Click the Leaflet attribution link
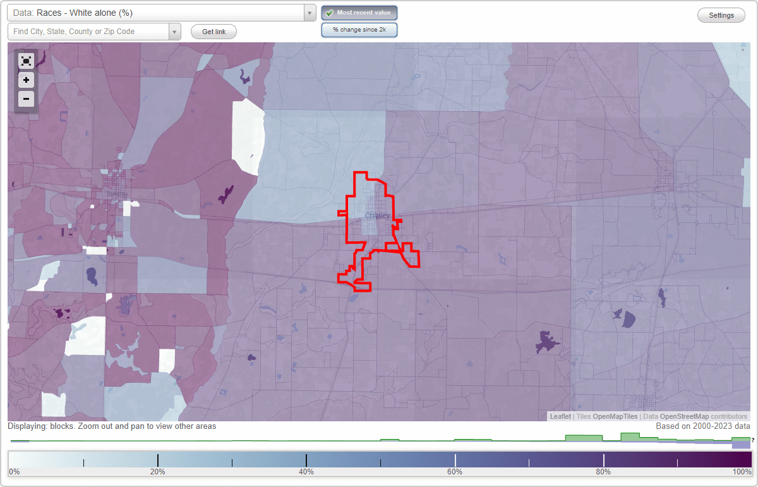Viewport: 758px width, 487px height. click(x=560, y=416)
